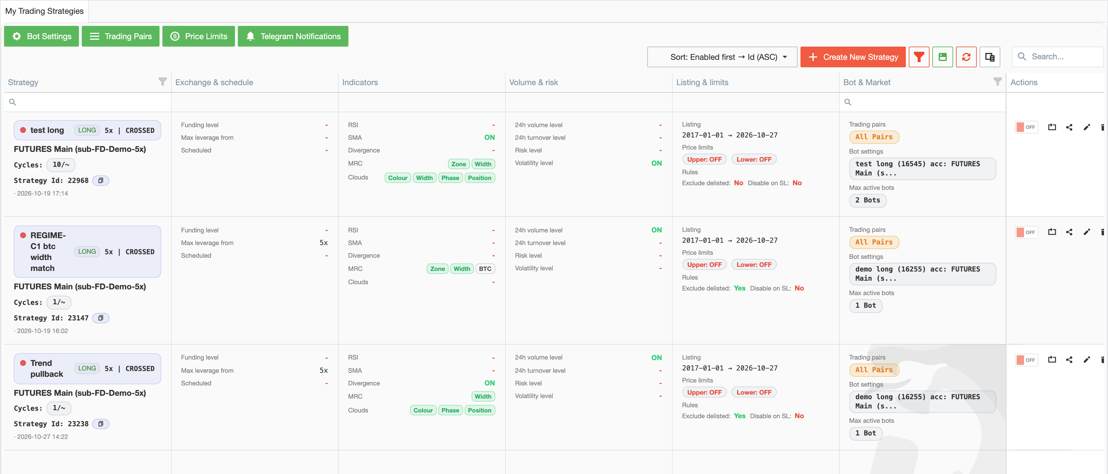This screenshot has width=1108, height=474.
Task: Click the 2 Bots badge
Action: 868,200
